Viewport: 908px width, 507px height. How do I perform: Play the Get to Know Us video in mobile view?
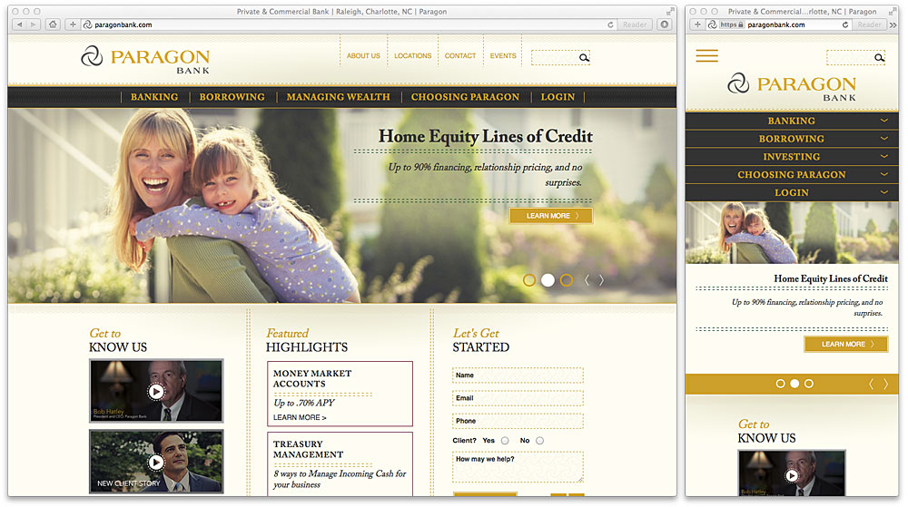click(x=792, y=475)
